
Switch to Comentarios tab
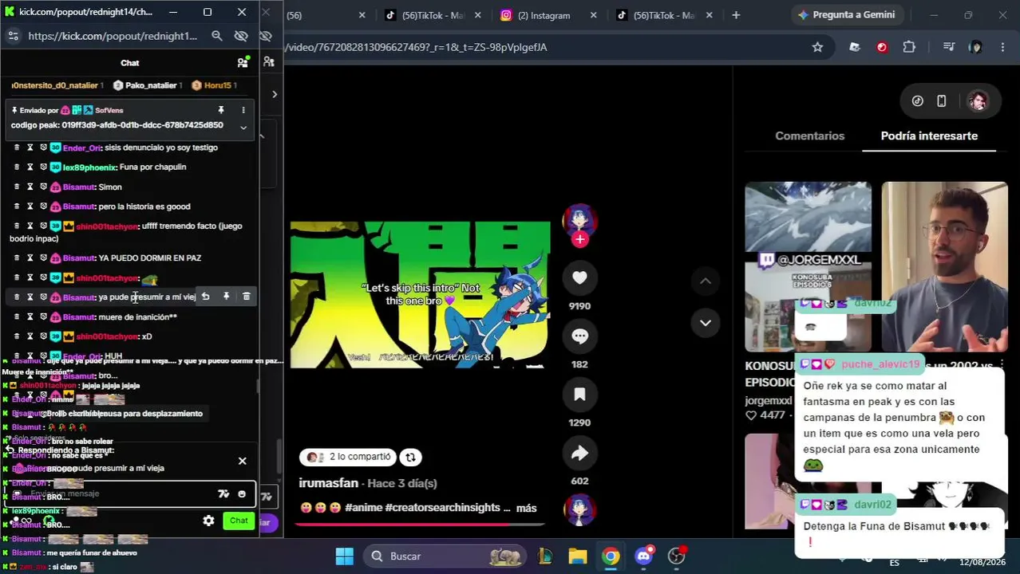(x=809, y=136)
